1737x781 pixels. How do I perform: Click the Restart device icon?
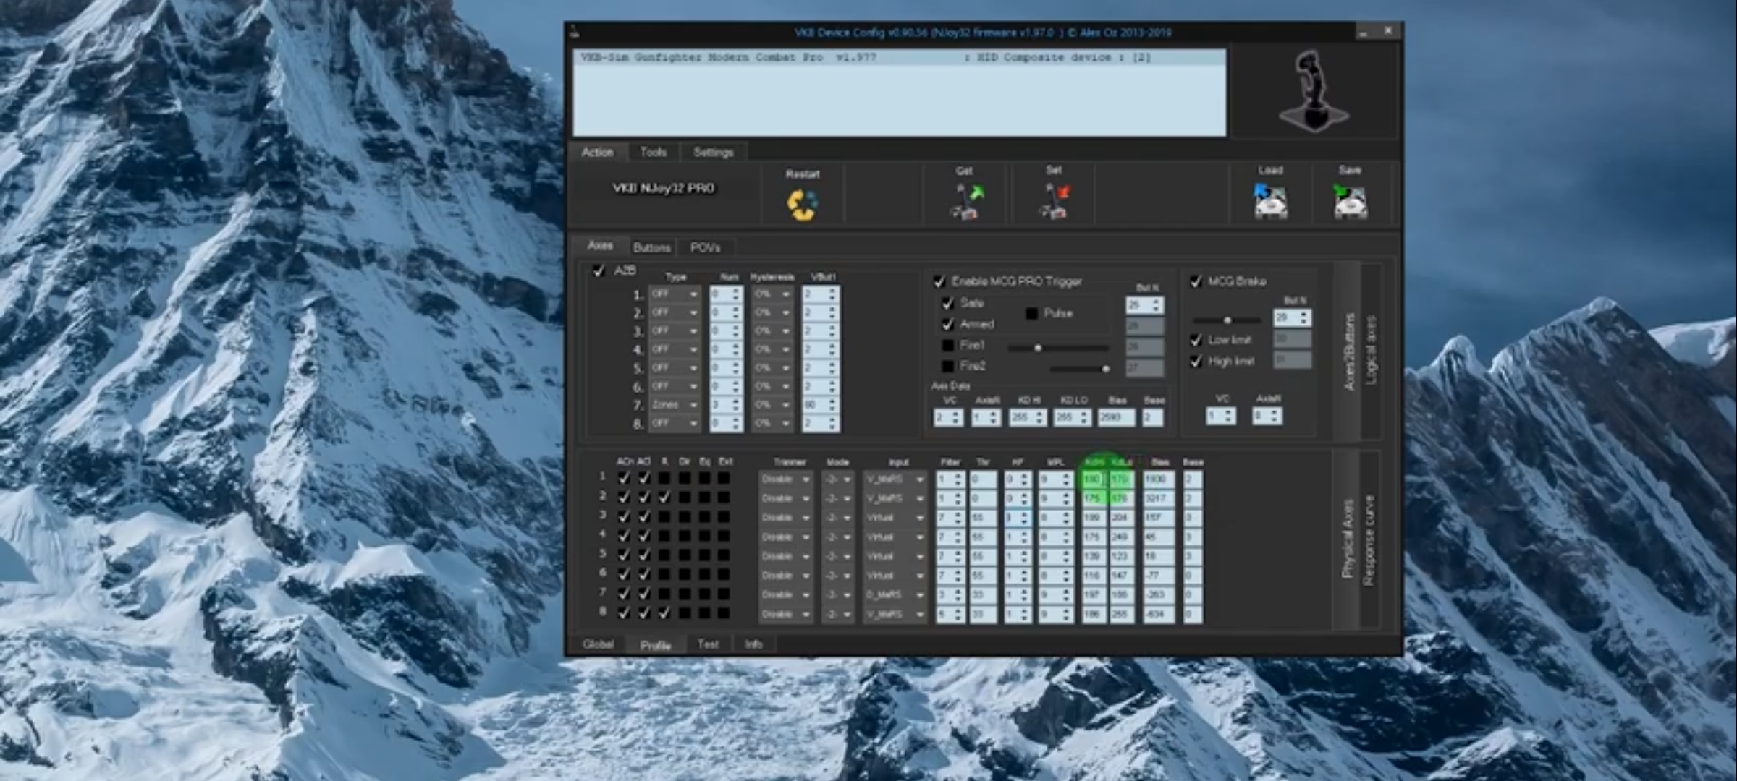[802, 205]
